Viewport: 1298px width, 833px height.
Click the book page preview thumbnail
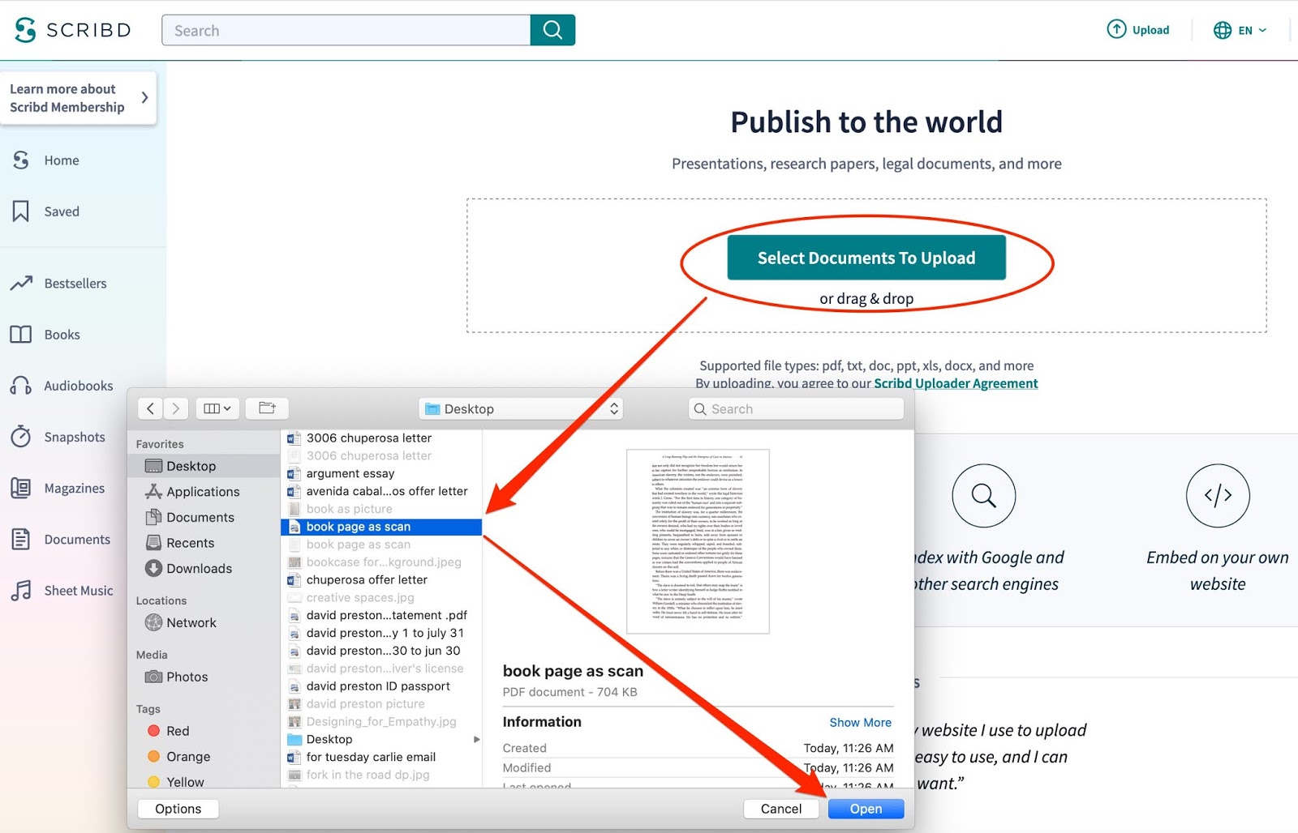[698, 541]
